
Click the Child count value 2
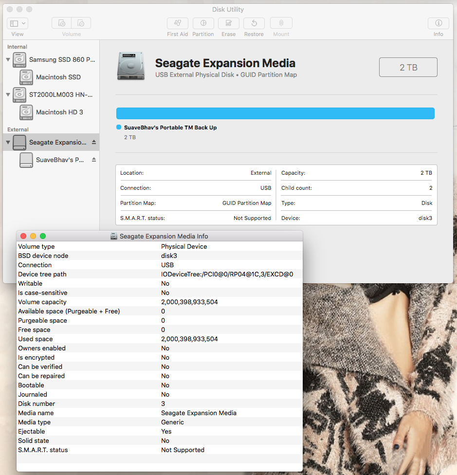431,188
